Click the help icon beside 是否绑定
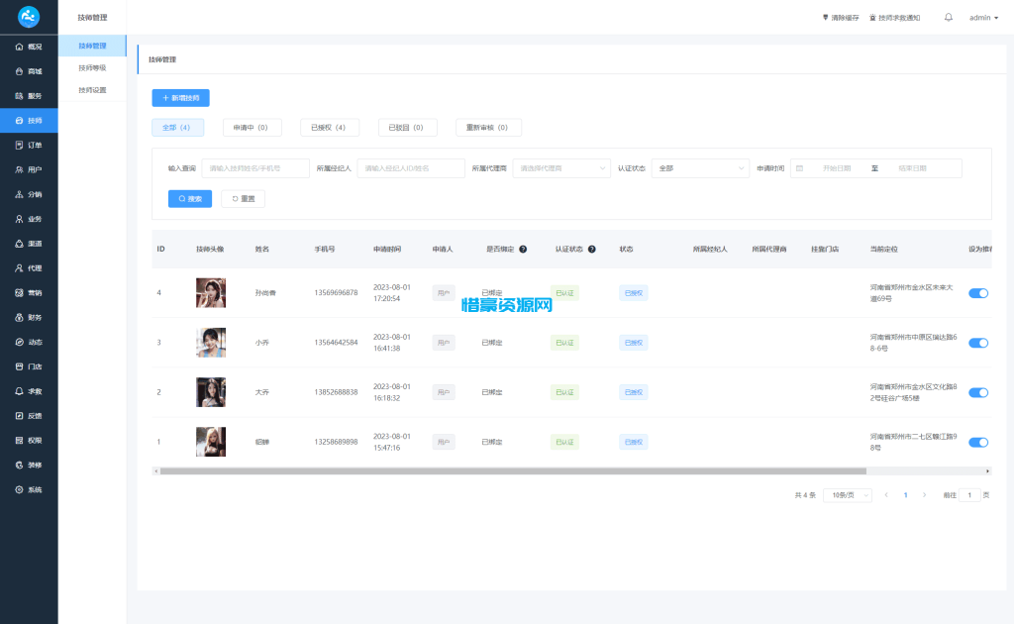Viewport: 1014px width, 624px height. point(523,249)
